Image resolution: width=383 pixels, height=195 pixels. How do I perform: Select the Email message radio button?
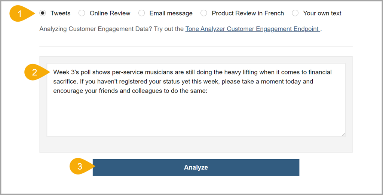pyautogui.click(x=142, y=13)
